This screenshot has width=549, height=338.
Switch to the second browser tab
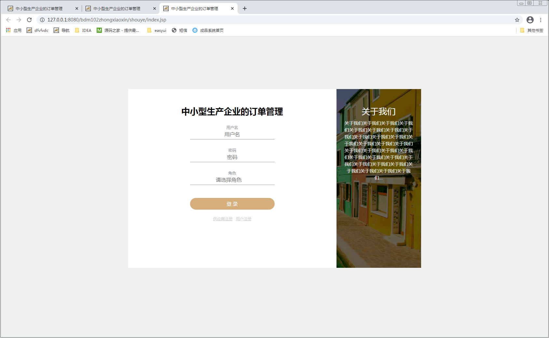click(120, 8)
